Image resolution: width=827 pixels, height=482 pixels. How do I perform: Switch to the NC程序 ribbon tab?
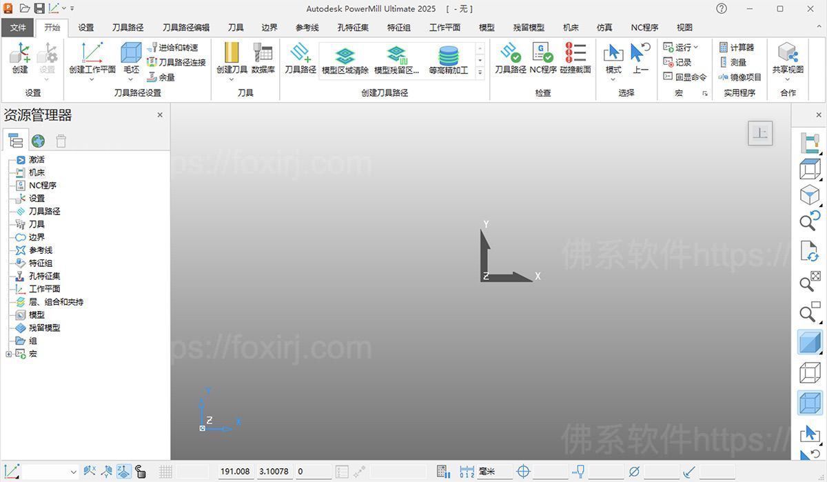point(644,28)
